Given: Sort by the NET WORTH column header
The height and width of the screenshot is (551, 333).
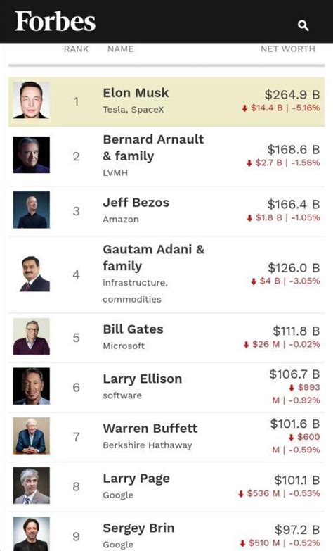Looking at the screenshot, I should point(288,49).
